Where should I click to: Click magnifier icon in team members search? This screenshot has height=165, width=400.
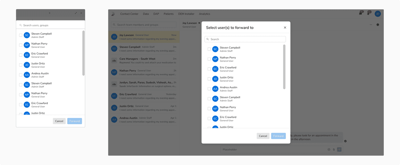[114, 25]
